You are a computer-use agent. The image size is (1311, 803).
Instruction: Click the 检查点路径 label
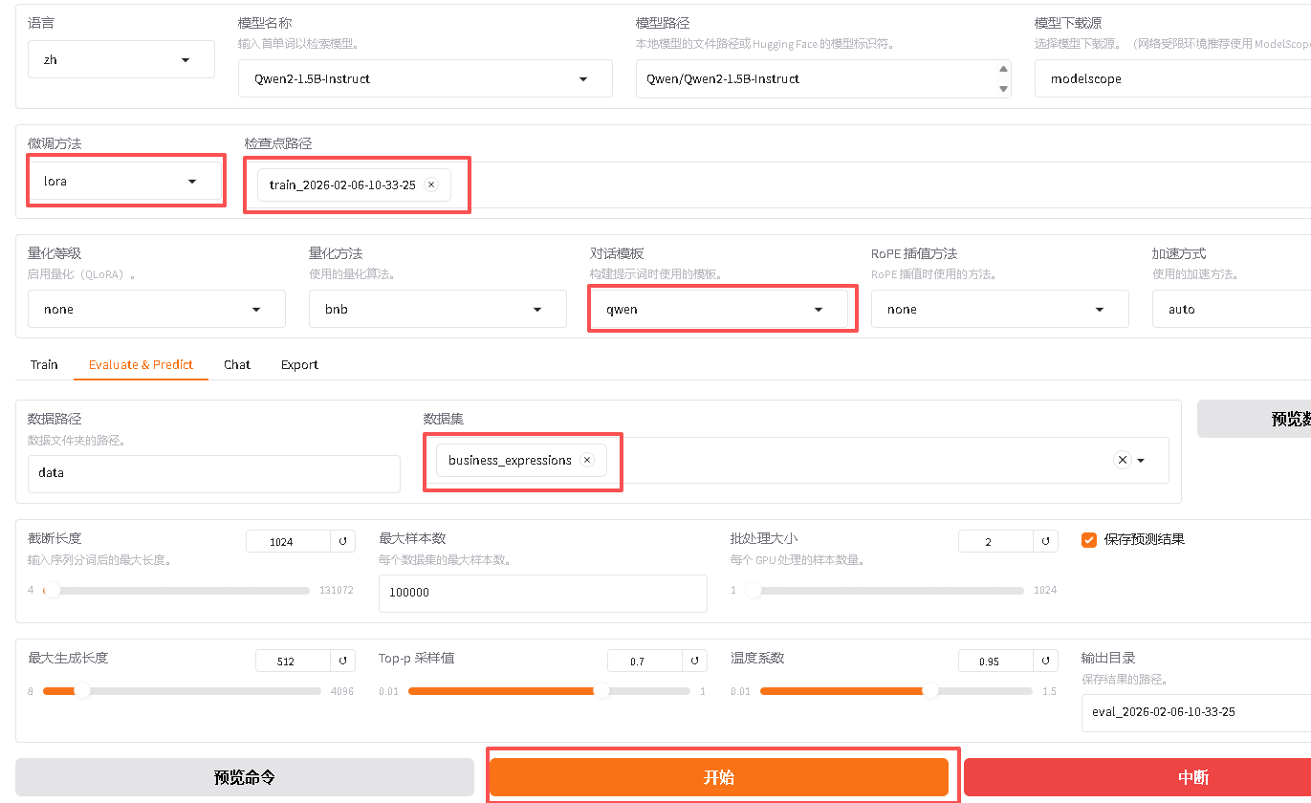coord(278,143)
